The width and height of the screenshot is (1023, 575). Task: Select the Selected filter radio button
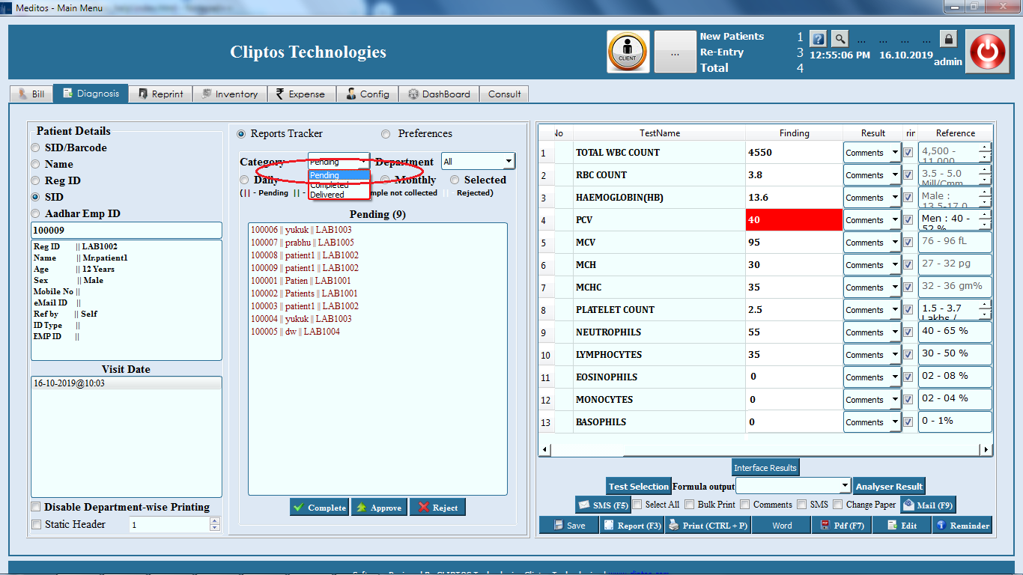[x=455, y=180]
